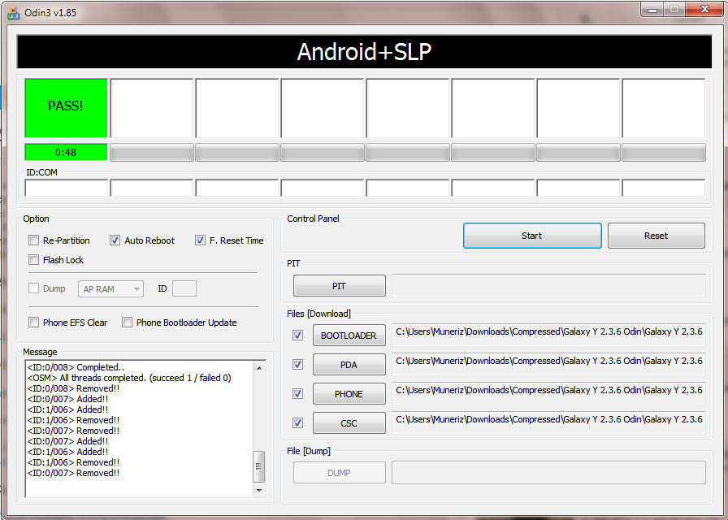Click the Start button
Viewport: 728px width, 520px height.
click(532, 236)
